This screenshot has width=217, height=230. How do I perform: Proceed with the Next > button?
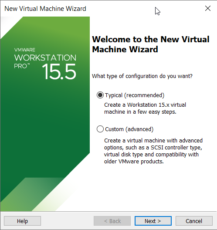pos(153,221)
